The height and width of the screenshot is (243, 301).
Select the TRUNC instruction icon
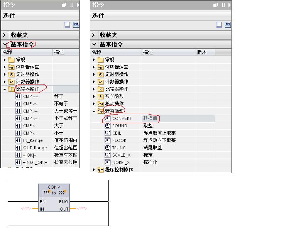[x=107, y=148]
